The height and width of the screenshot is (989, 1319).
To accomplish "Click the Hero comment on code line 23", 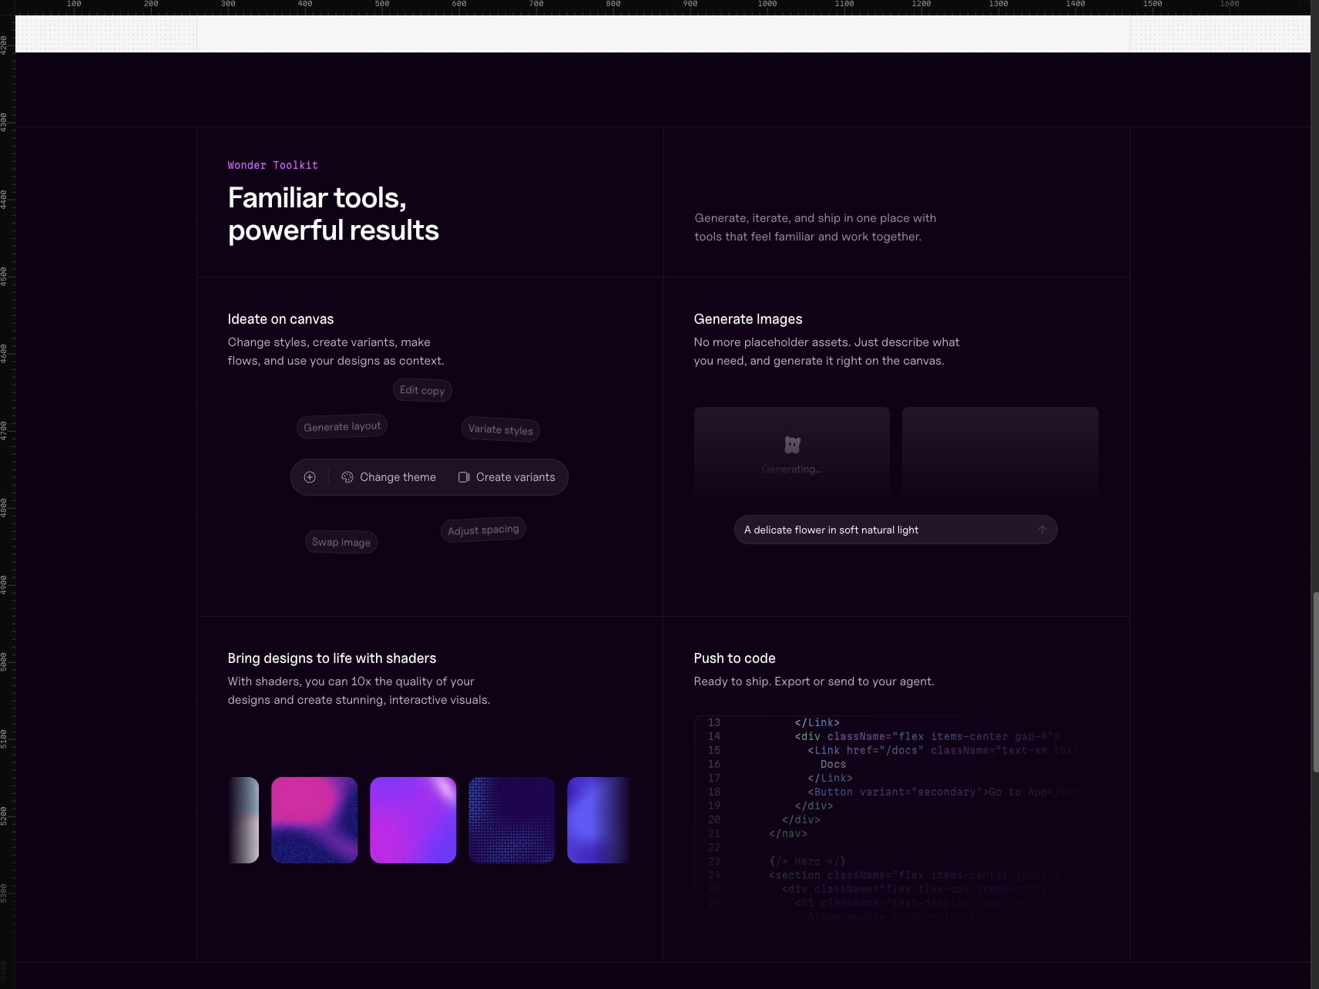I will coord(807,861).
